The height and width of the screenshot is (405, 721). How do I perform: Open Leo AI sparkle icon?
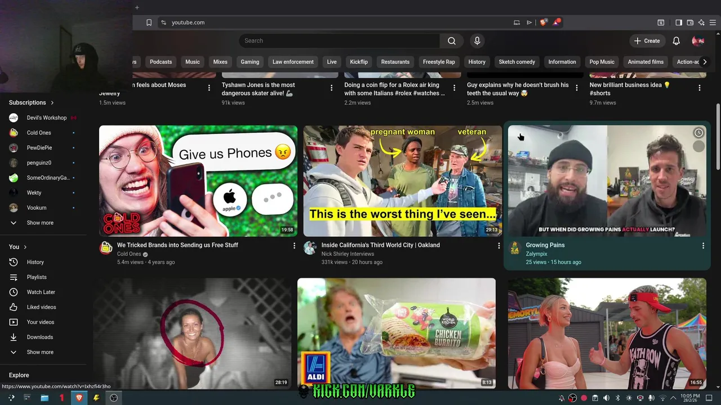[x=701, y=22]
